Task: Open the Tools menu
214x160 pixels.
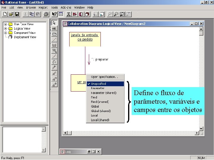Action: (x=54, y=7)
